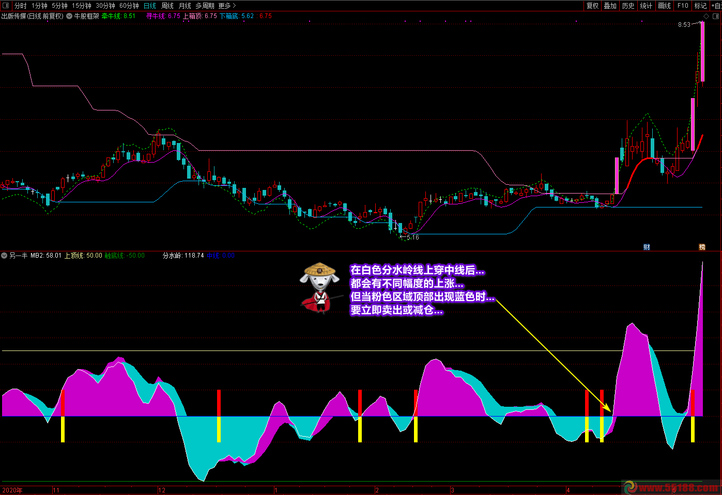Expand the 更多 periods menu

(226, 6)
